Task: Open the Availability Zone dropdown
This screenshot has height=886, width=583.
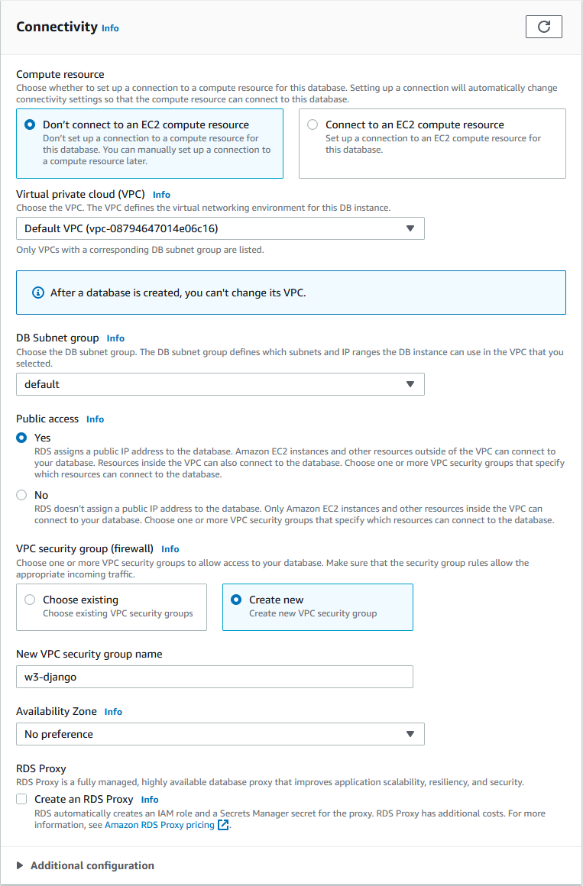Action: [x=220, y=734]
